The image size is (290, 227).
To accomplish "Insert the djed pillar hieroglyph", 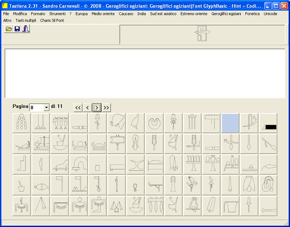I will point(173,185).
